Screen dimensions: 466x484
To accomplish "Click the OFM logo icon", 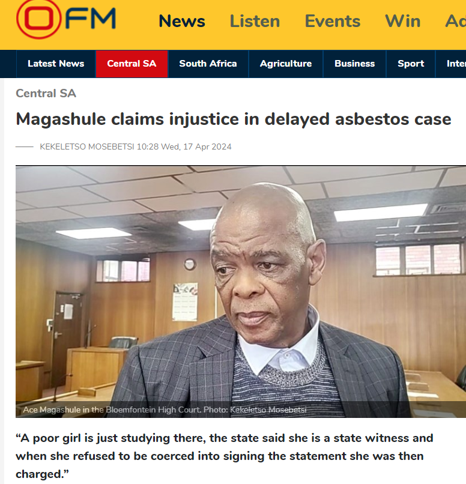I will click(65, 19).
